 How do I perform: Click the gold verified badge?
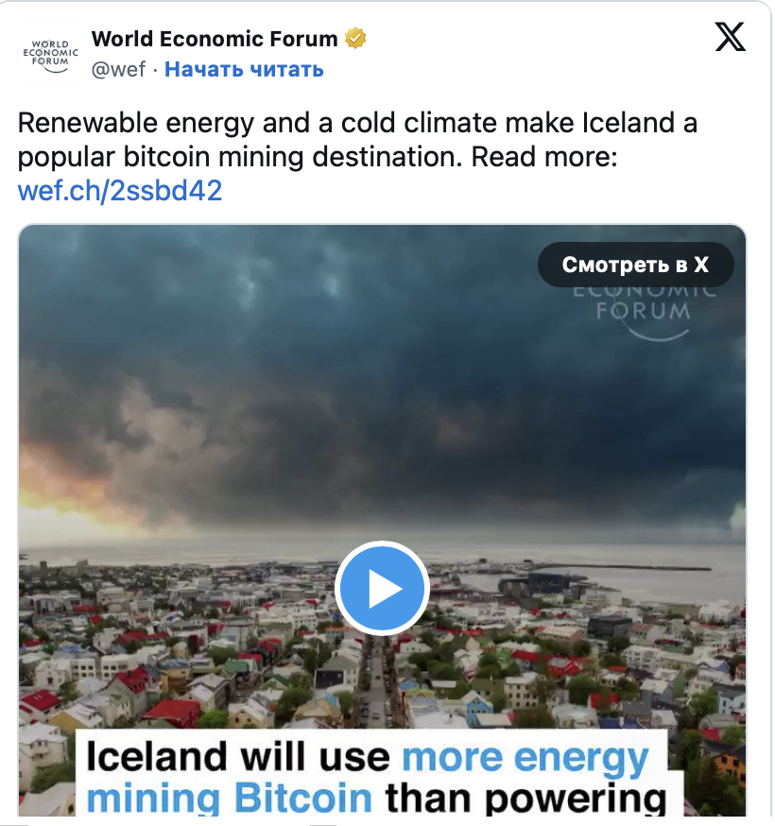355,39
